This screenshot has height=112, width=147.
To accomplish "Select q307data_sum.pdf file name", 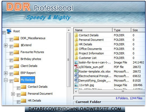I will tap(91, 67).
